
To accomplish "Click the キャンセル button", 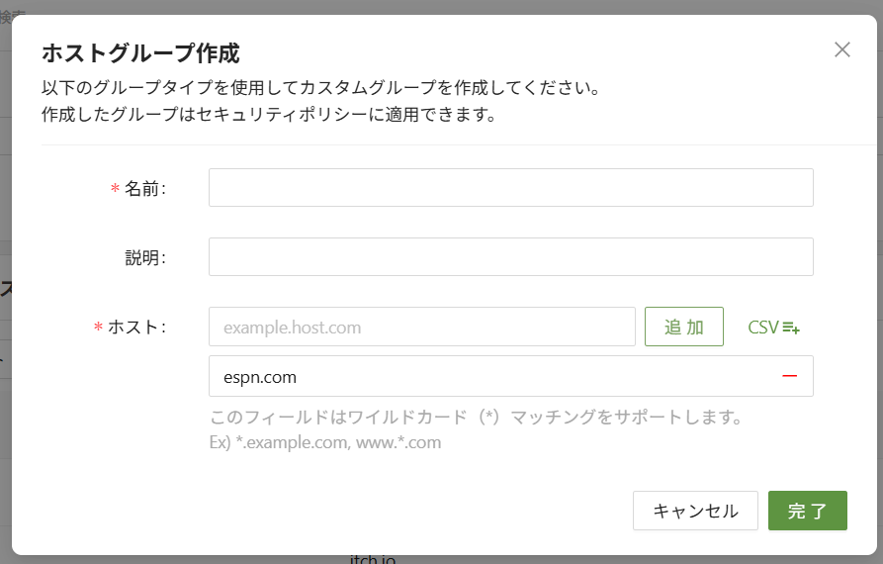I will 695,511.
